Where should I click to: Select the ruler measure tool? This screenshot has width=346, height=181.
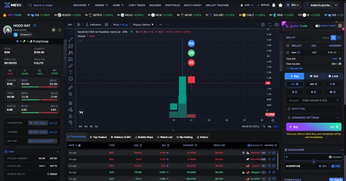click(x=71, y=87)
